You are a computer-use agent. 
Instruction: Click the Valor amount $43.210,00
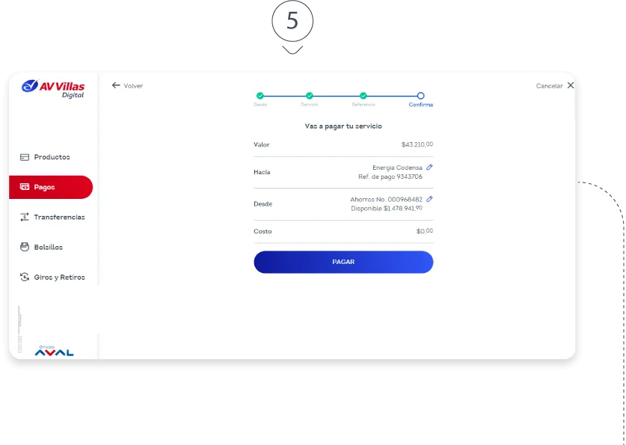417,144
